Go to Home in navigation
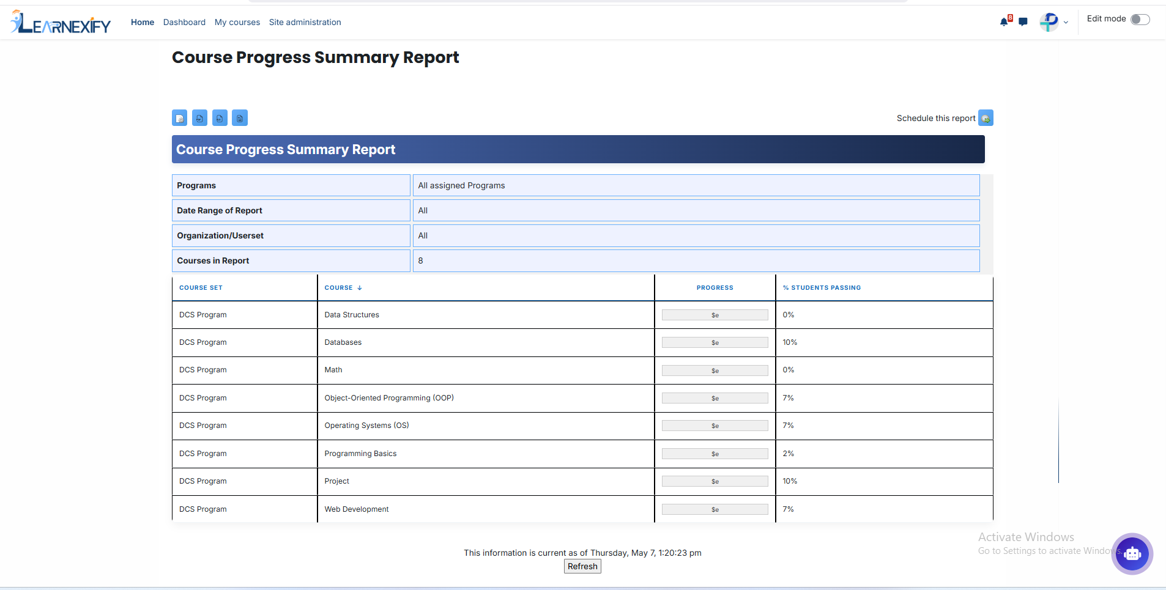The width and height of the screenshot is (1166, 590). pyautogui.click(x=143, y=22)
